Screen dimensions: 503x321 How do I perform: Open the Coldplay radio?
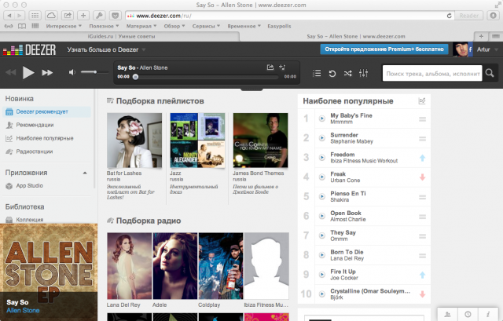[221, 266]
